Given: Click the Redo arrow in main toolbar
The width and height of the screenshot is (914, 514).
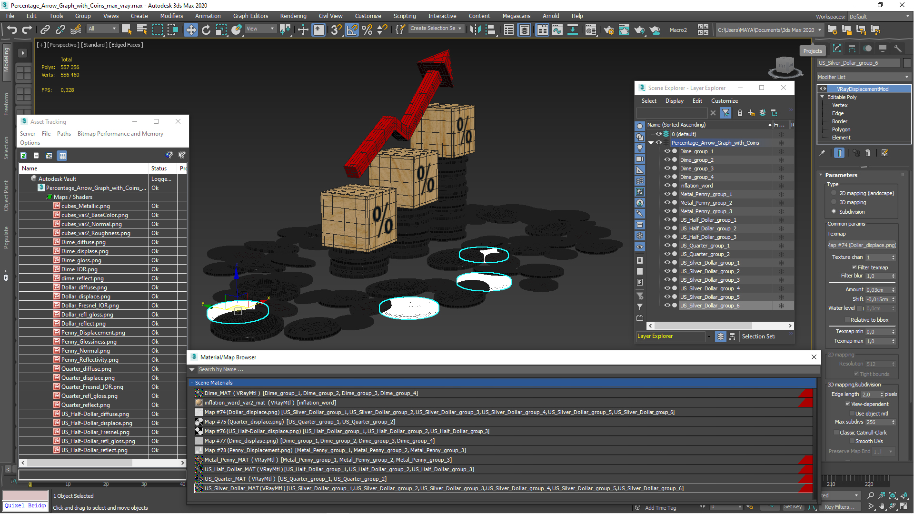Looking at the screenshot, I should click(x=27, y=30).
